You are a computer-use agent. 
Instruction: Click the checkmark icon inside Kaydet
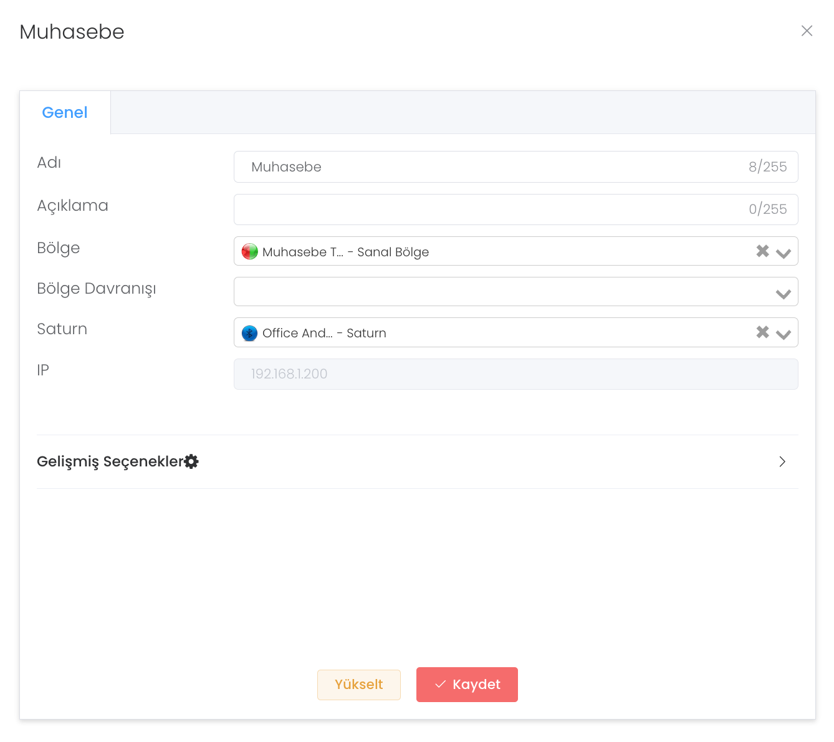click(x=440, y=685)
